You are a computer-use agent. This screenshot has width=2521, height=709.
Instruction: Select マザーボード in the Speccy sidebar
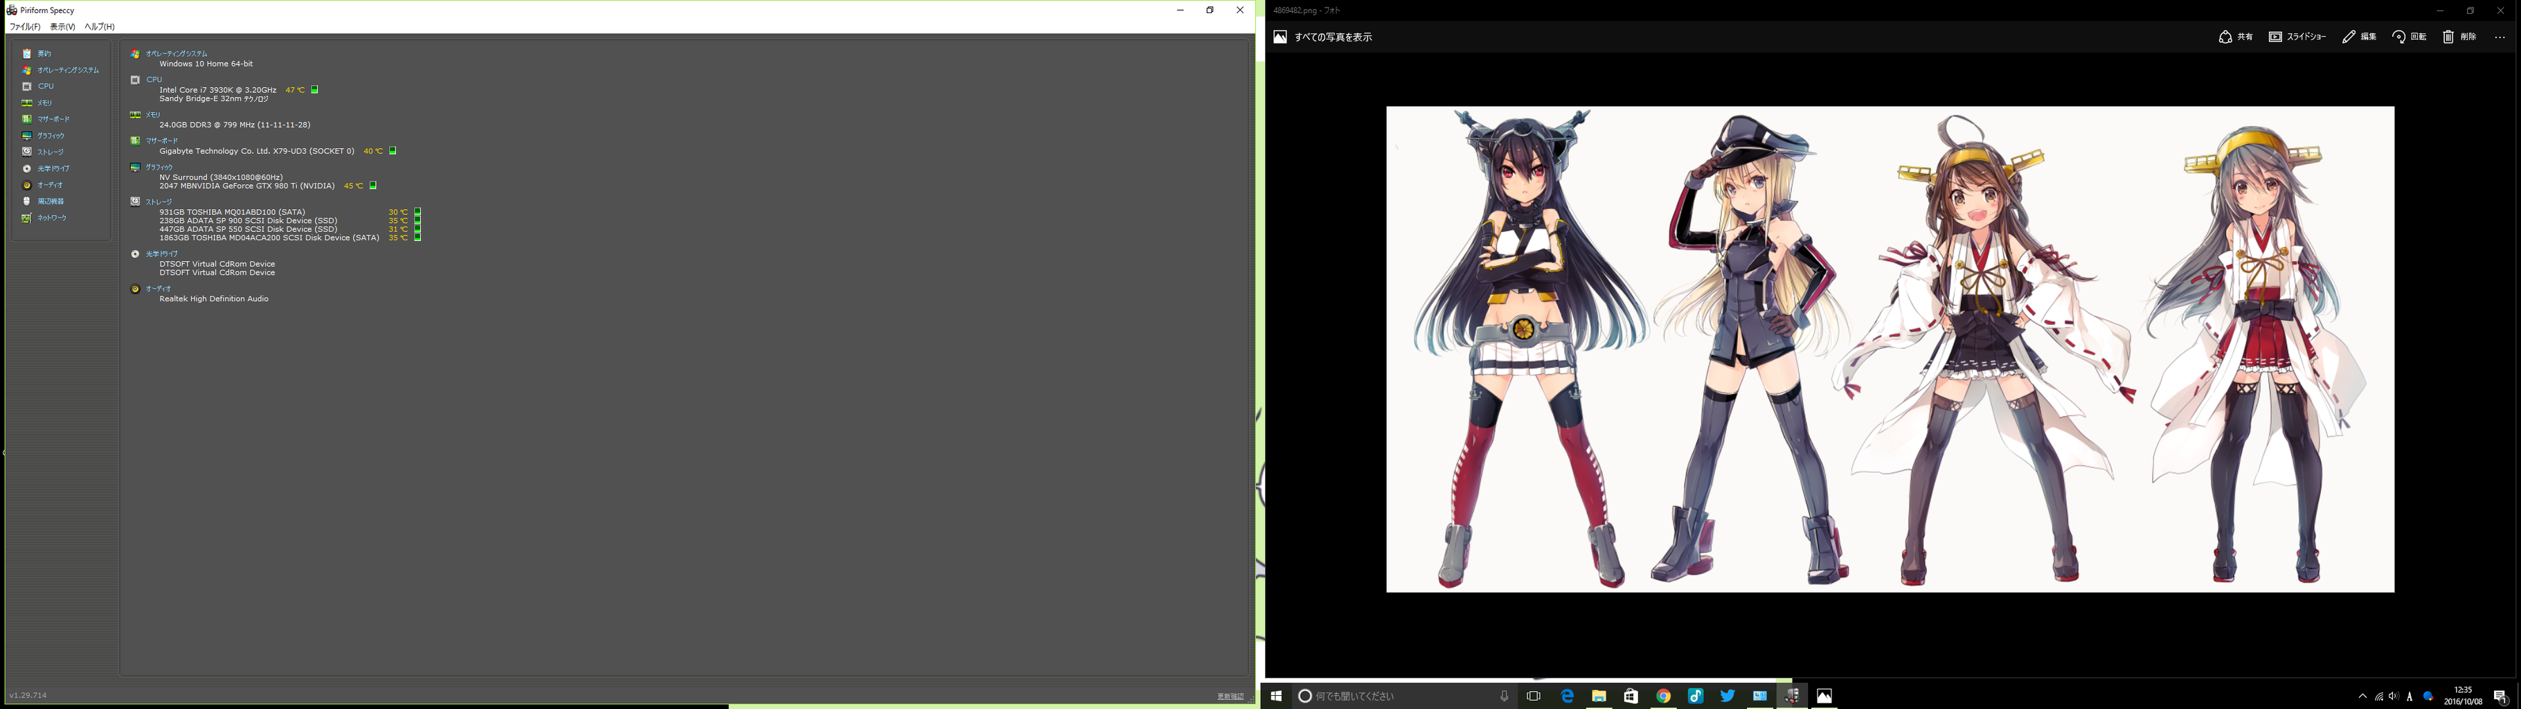(x=54, y=120)
